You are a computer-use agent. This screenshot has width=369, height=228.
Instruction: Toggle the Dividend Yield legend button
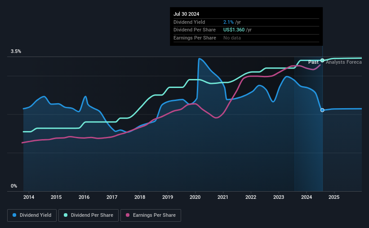click(32, 215)
